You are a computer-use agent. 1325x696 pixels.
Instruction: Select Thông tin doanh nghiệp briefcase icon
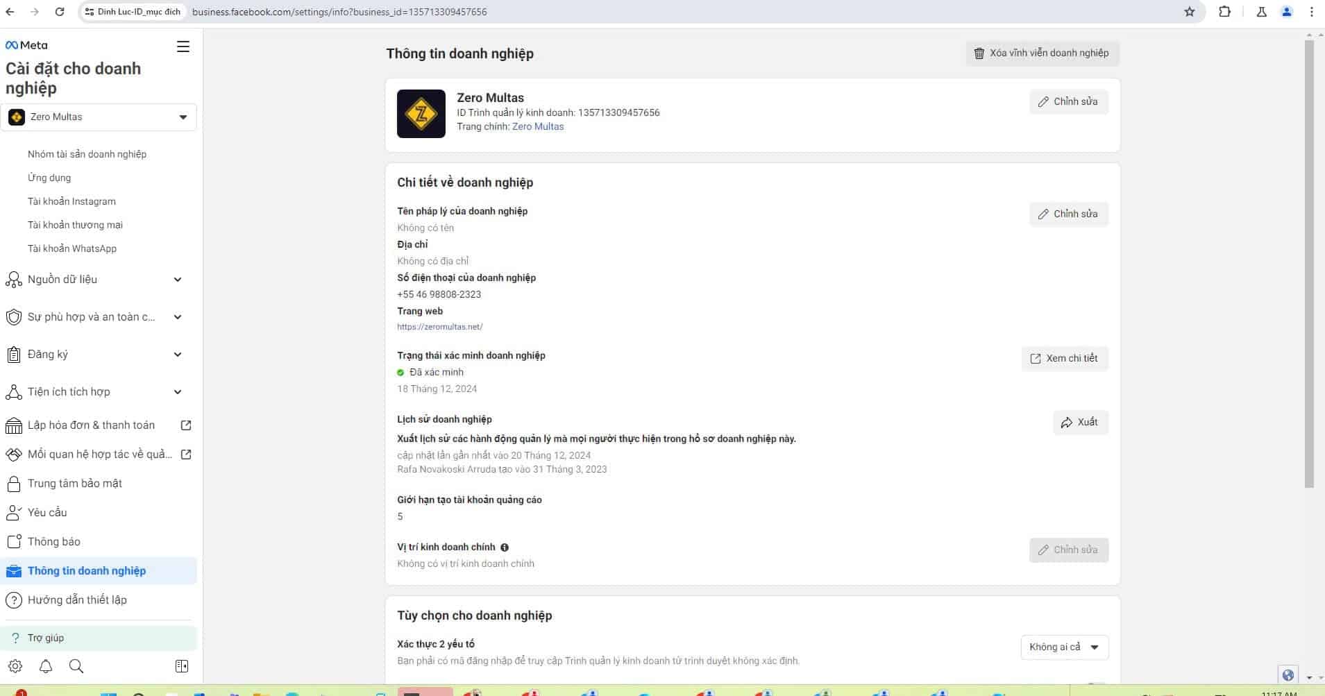point(14,571)
